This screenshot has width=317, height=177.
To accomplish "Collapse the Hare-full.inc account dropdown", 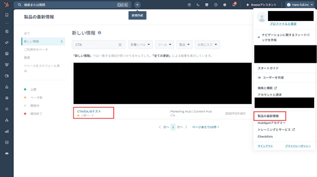I will point(300,5).
